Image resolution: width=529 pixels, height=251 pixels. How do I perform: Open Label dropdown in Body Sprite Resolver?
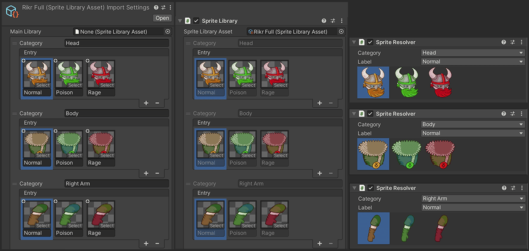(x=473, y=133)
